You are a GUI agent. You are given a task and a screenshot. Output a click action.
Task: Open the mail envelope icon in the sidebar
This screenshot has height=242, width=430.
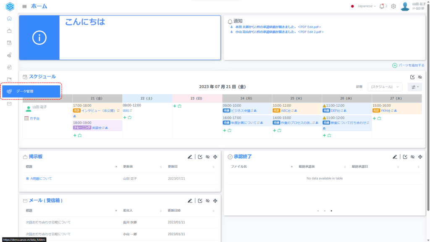click(9, 104)
